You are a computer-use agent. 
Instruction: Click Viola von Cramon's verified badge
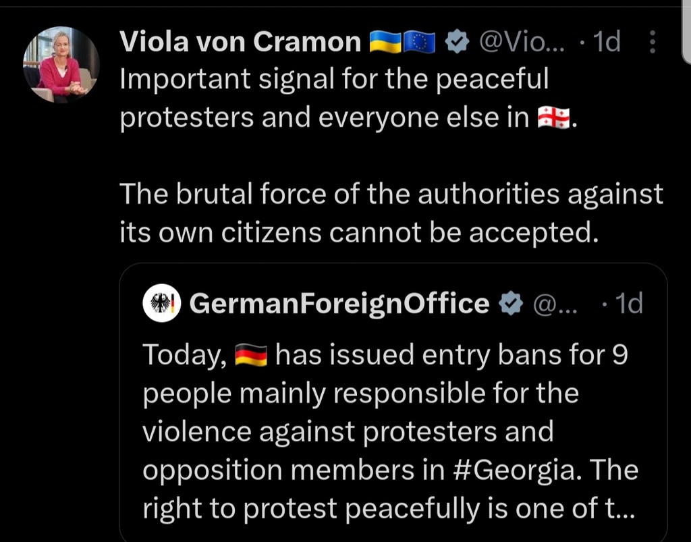click(x=458, y=43)
